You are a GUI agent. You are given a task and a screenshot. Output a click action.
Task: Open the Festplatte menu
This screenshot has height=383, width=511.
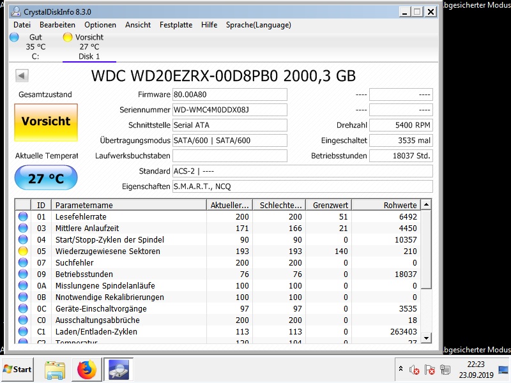(x=176, y=25)
